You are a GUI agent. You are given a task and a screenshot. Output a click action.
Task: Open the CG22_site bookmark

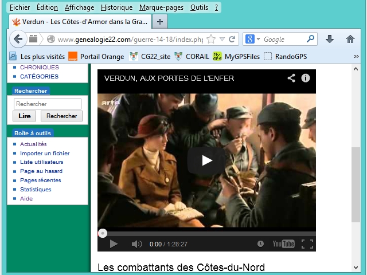tap(150, 57)
